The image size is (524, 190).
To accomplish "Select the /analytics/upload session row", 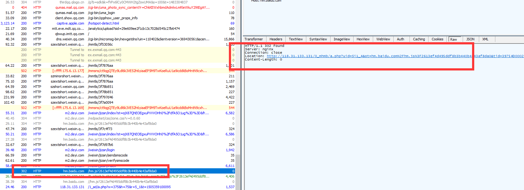I will coord(118,29).
